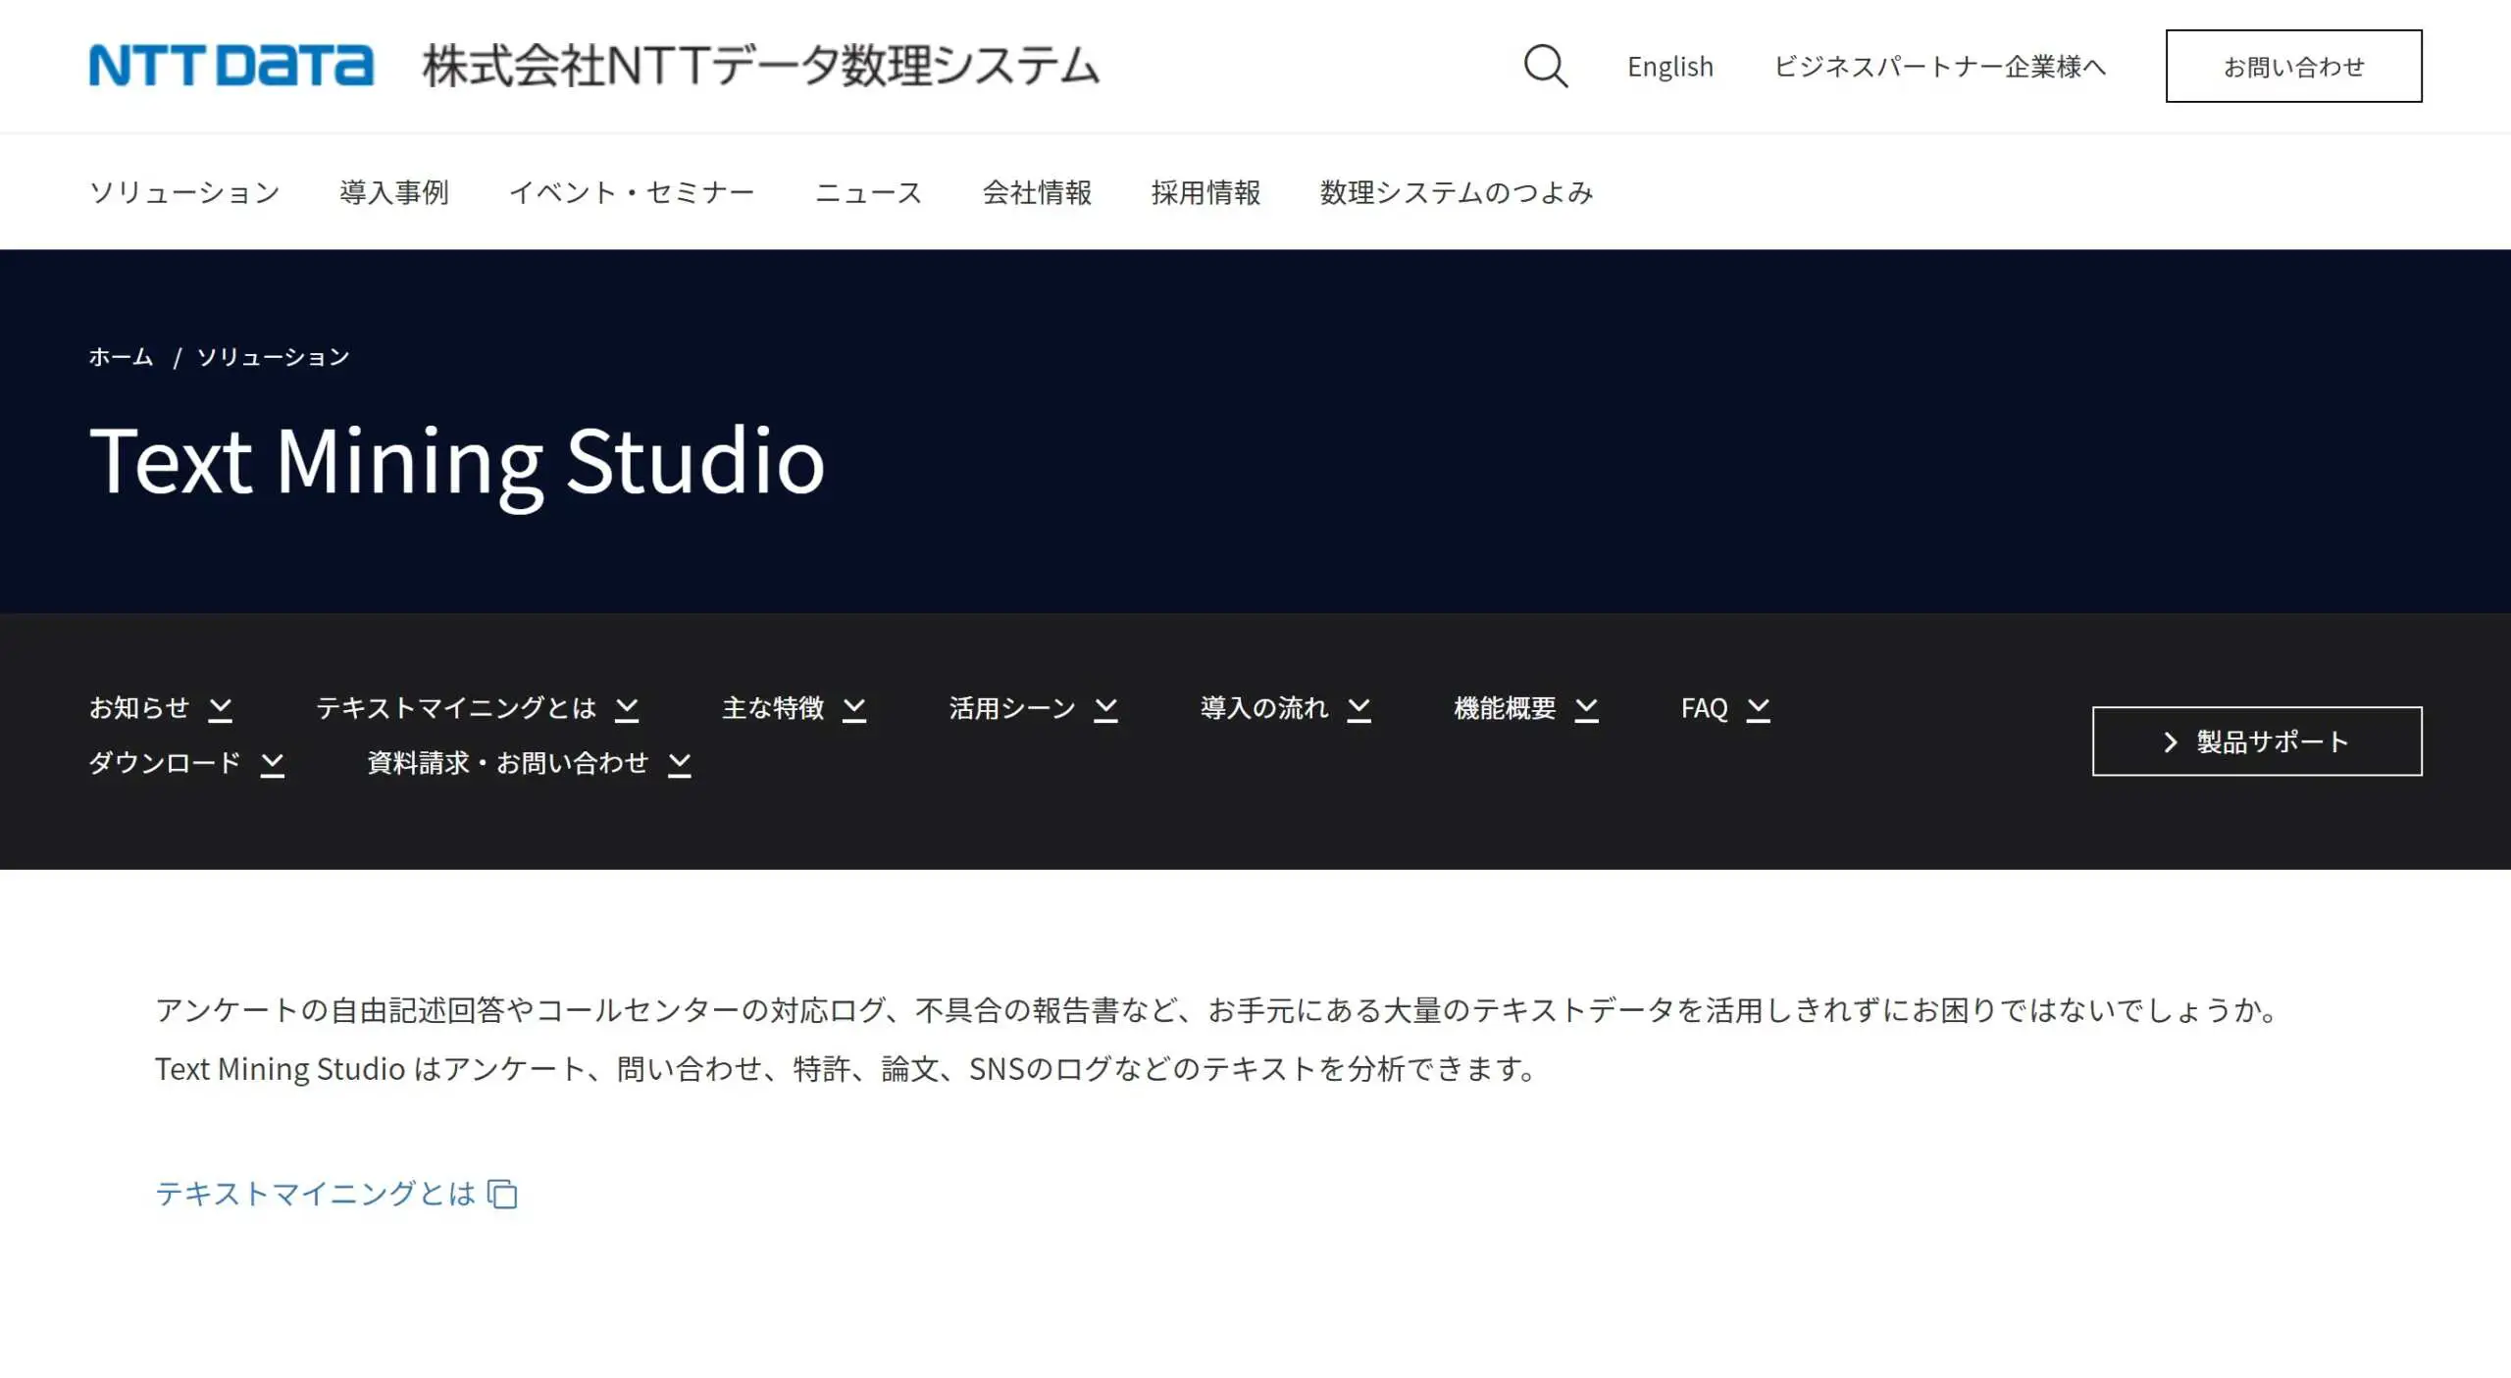Jump to 活用シーン section

1011,708
